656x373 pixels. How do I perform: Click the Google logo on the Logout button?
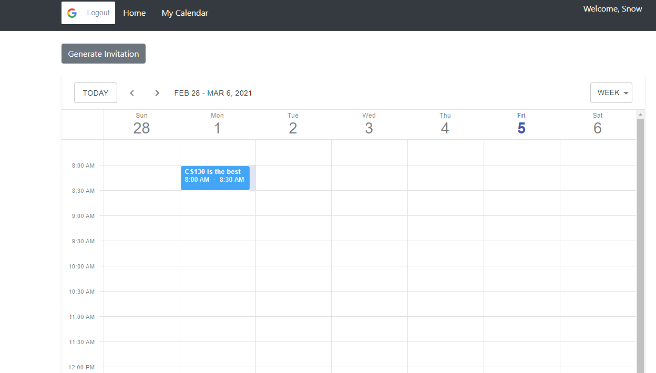(x=72, y=13)
